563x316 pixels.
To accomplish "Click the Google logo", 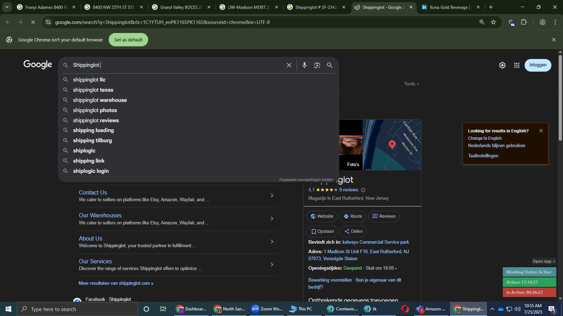I will (38, 65).
